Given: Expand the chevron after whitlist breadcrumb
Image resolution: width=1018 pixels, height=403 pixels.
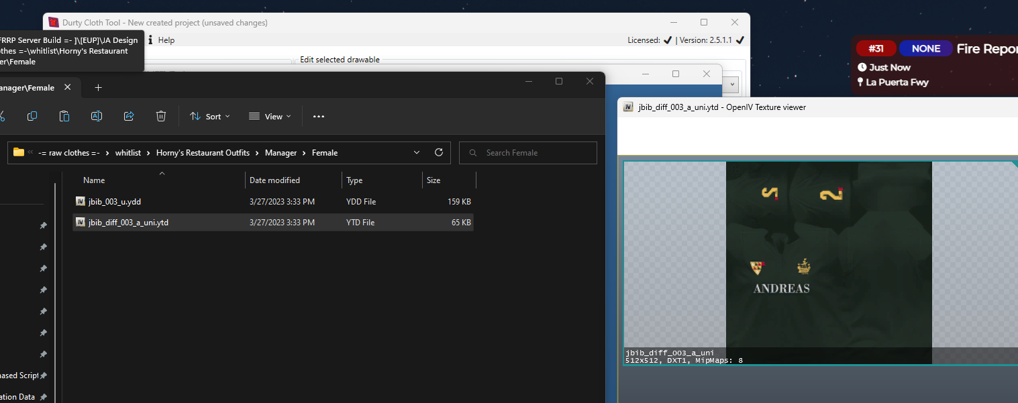Looking at the screenshot, I should point(148,153).
